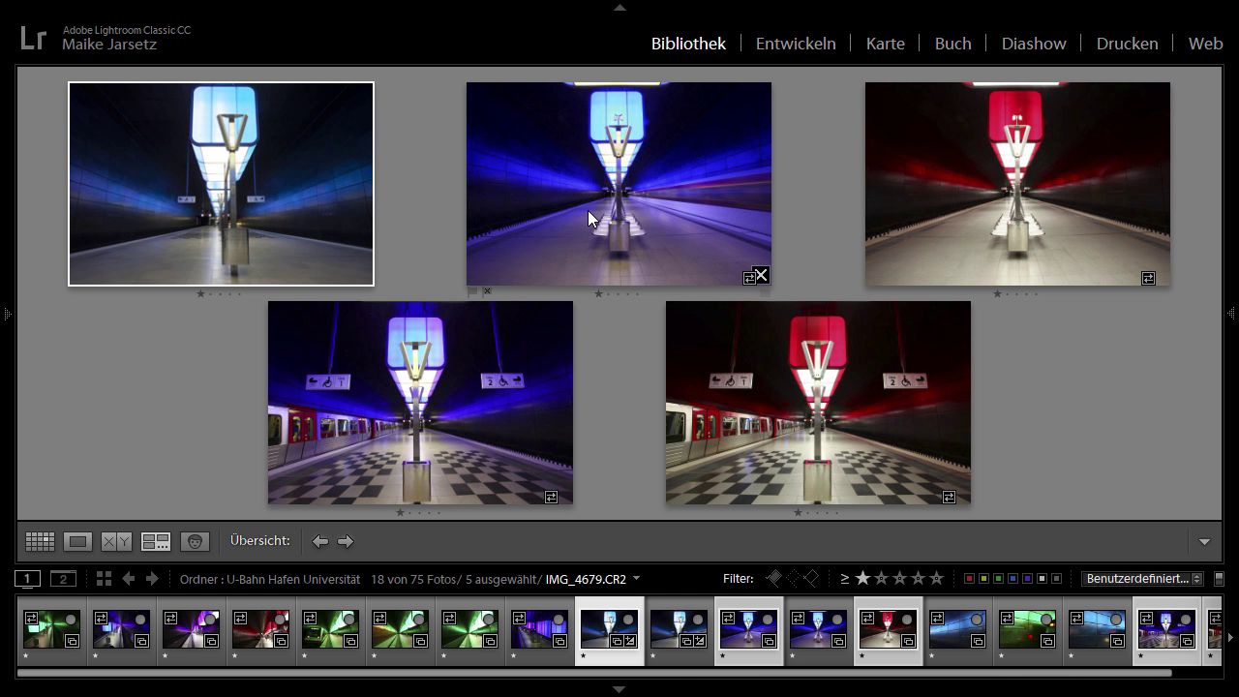
Task: Toggle the unflagged photos filter
Action: [x=793, y=578]
